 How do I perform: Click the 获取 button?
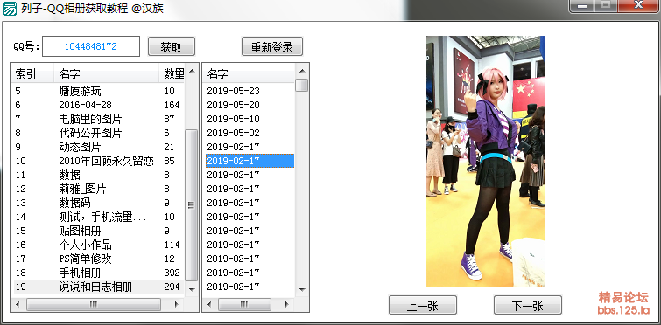[x=171, y=46]
